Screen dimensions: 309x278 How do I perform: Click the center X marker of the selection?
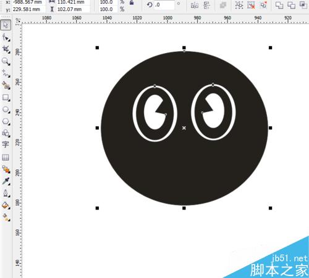click(184, 128)
